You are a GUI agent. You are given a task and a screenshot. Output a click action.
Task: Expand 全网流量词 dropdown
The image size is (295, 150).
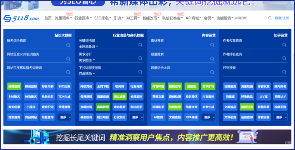88,47
